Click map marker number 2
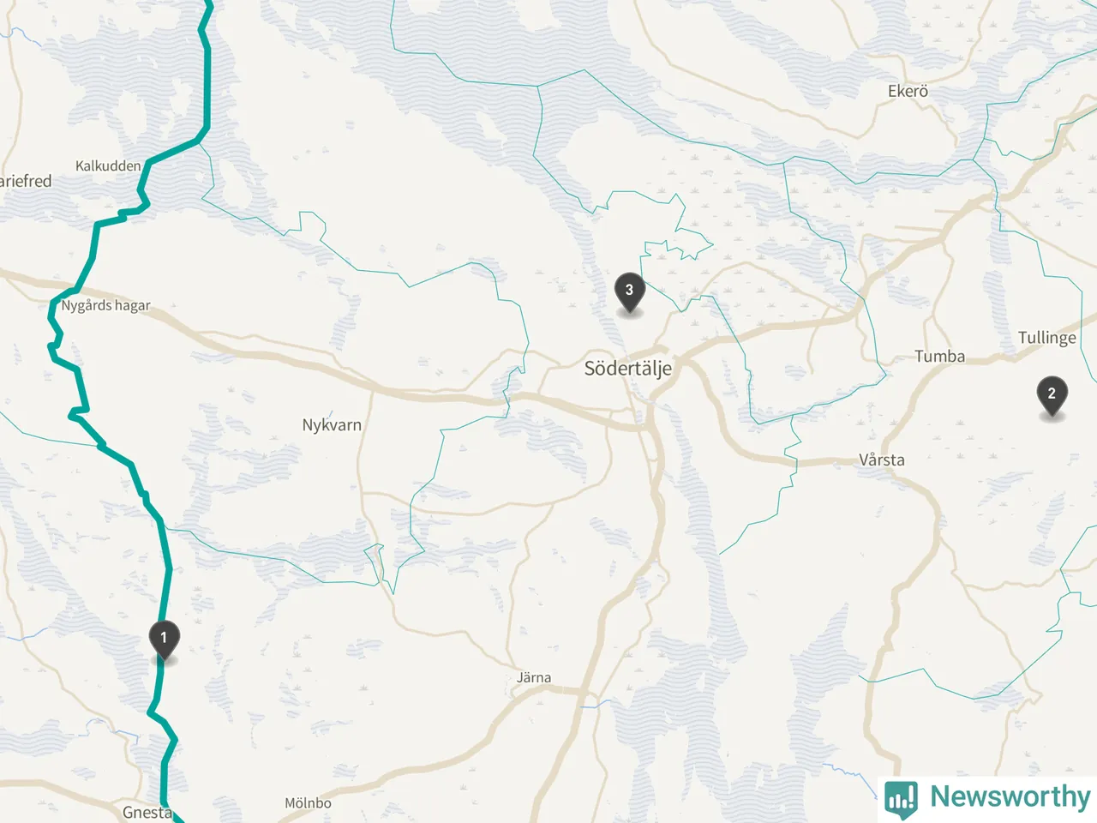This screenshot has width=1097, height=823. coord(1052,395)
